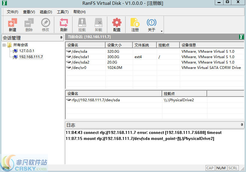Click the disk icon beside /dev/sr0
The height and width of the screenshot is (172, 246).
pos(69,67)
